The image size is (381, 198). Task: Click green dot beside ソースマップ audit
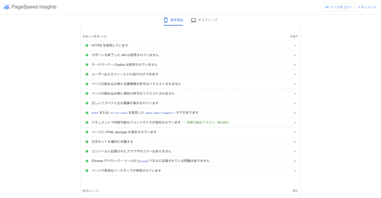click(87, 171)
